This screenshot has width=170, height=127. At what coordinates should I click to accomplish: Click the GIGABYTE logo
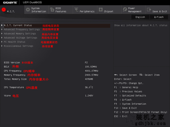(x=10, y=3)
